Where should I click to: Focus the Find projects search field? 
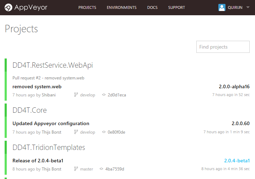click(223, 47)
